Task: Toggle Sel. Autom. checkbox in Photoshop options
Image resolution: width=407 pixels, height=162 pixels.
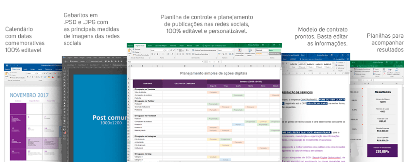Action: point(71,61)
